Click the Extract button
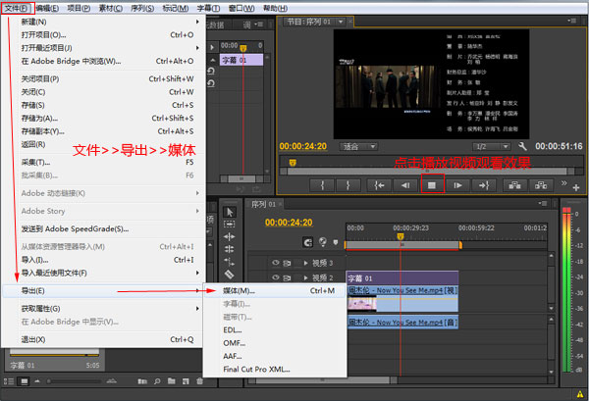Image resolution: width=589 pixels, height=401 pixels. click(541, 185)
